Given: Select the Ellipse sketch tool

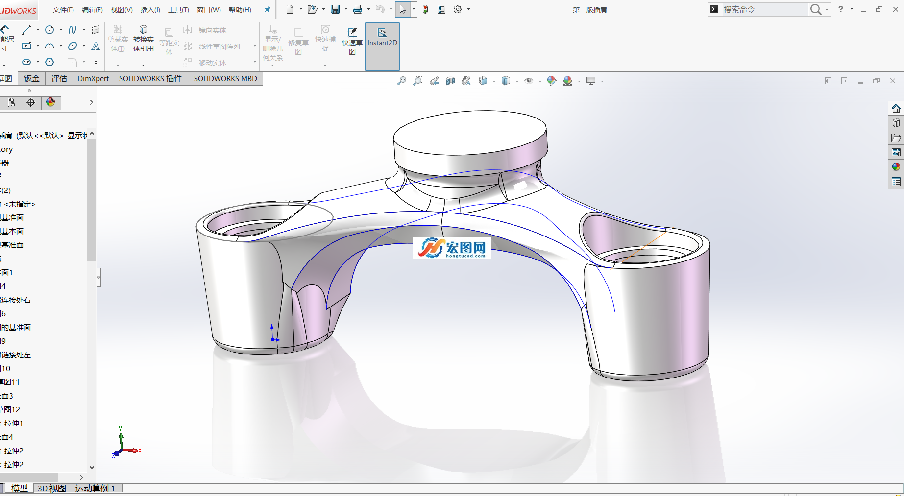Looking at the screenshot, I should (73, 46).
